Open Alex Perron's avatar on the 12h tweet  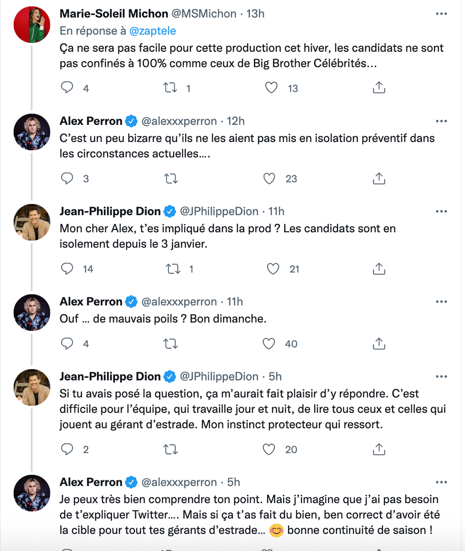pos(32,132)
